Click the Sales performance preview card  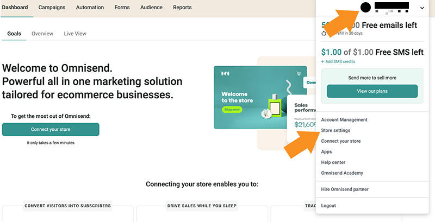pyautogui.click(x=302, y=119)
